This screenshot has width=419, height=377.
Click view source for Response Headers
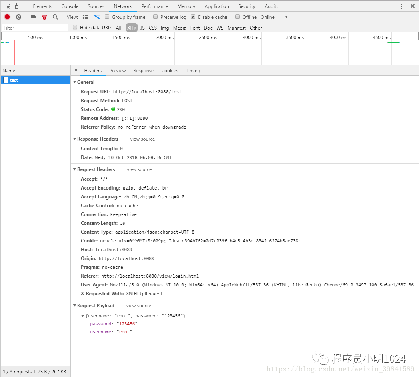pyautogui.click(x=142, y=139)
